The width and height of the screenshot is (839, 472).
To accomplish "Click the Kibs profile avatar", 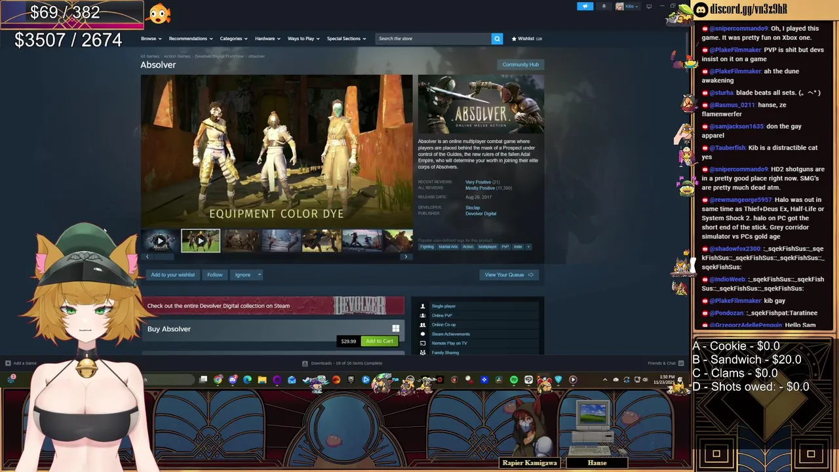I will [619, 7].
